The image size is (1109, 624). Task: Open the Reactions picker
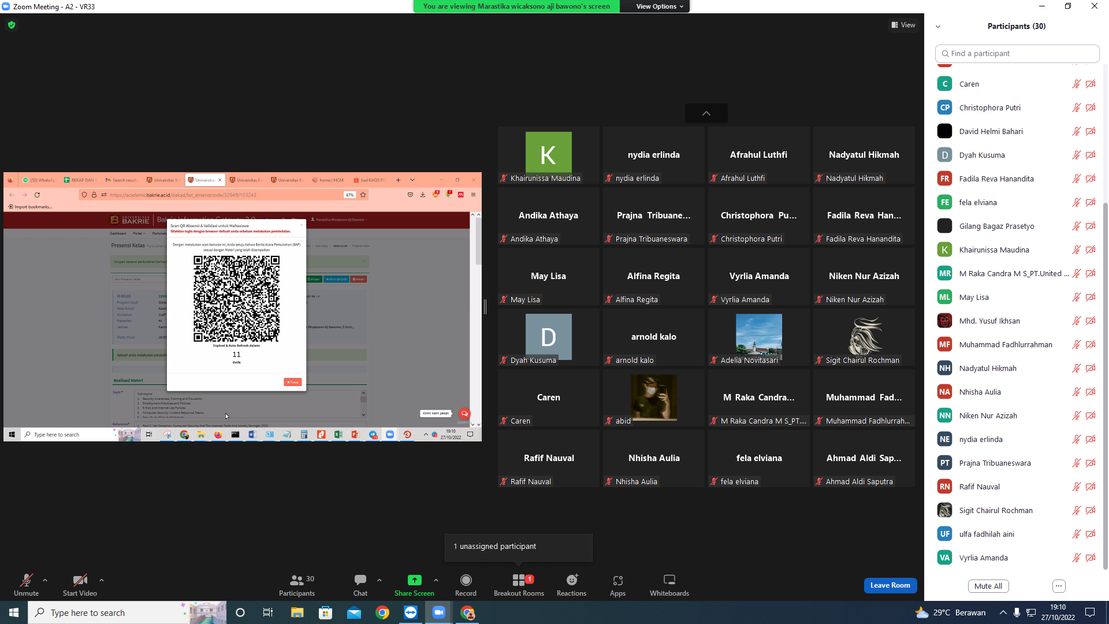coord(571,585)
